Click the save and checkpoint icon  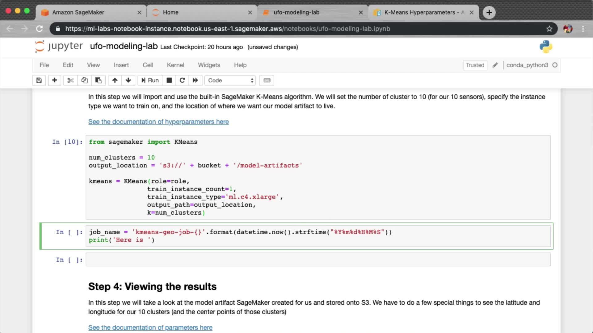pos(39,80)
